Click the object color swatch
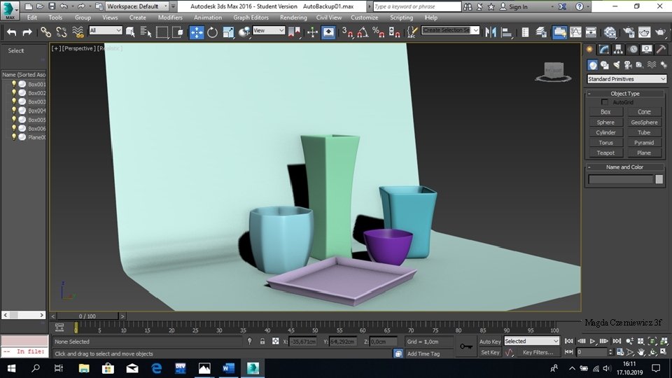The height and width of the screenshot is (378, 672). click(x=659, y=179)
